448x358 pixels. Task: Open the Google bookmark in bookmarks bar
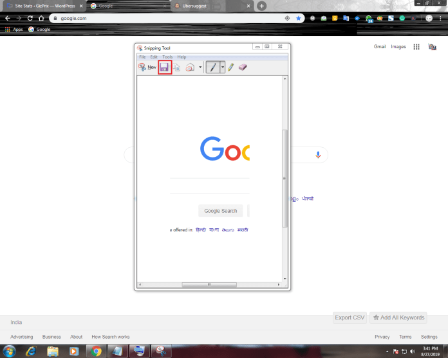[x=39, y=30]
